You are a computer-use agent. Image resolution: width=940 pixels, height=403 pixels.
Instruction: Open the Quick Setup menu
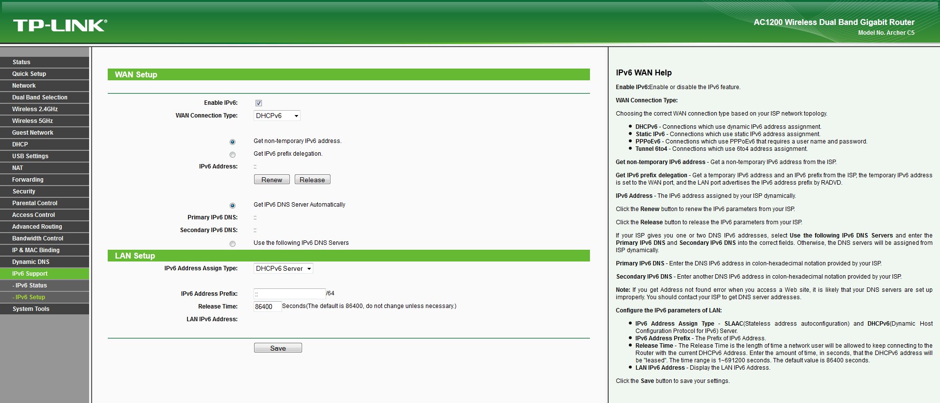(45, 74)
